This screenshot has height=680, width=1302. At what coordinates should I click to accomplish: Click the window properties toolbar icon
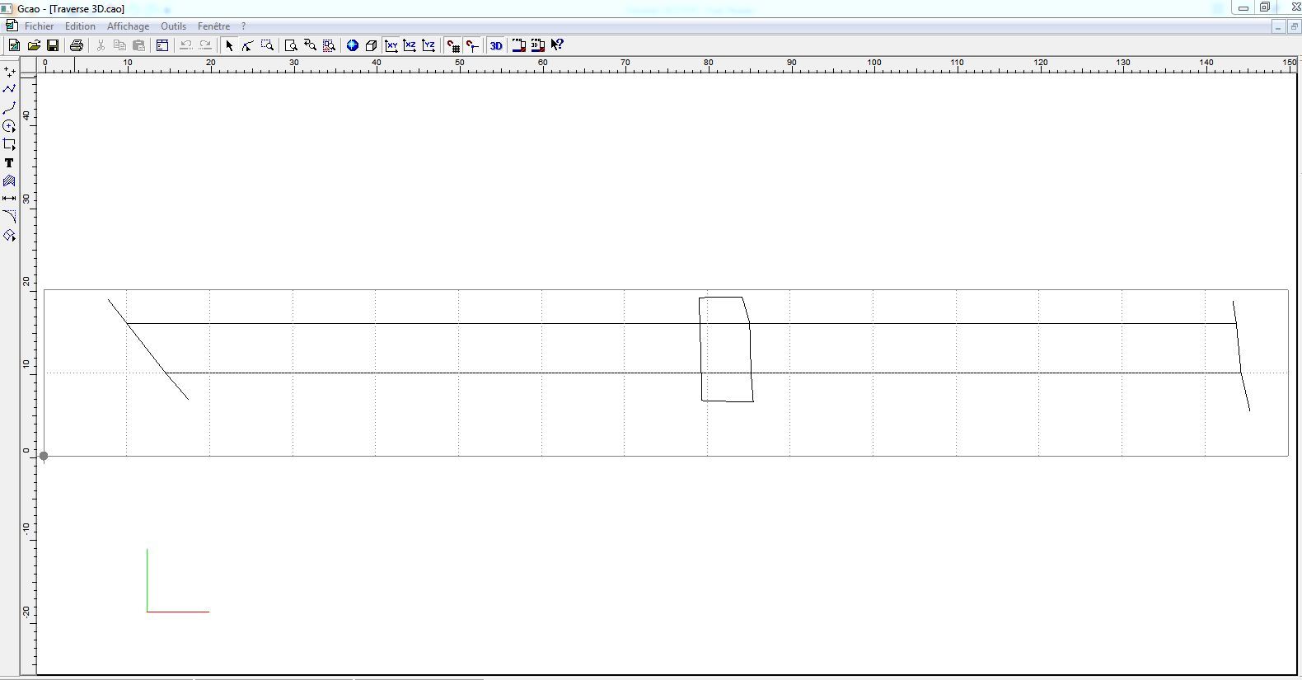[x=162, y=45]
